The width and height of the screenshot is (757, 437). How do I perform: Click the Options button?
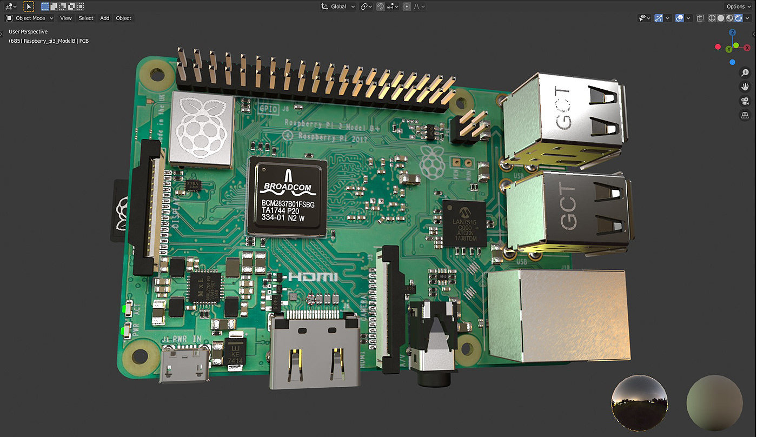coord(738,6)
